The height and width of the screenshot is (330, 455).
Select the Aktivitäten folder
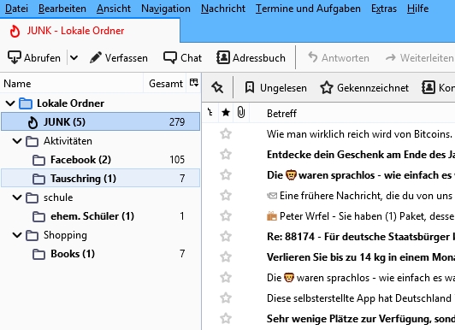pos(100,141)
